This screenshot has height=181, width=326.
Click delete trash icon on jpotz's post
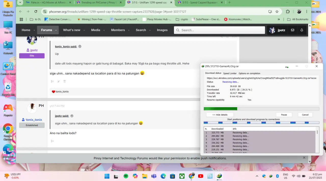64,81
